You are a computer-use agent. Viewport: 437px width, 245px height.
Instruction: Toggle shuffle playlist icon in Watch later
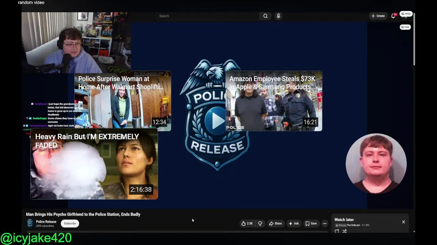(344, 231)
